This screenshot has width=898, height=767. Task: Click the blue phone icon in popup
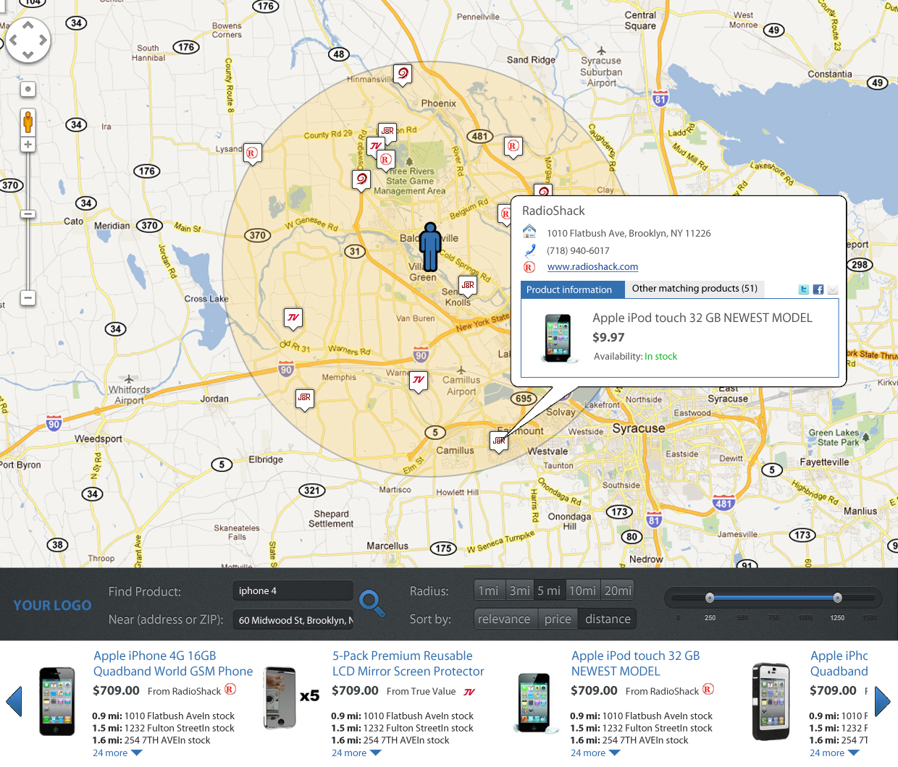pyautogui.click(x=529, y=250)
